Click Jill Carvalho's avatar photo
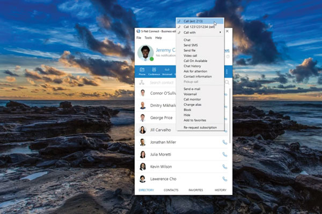Screen dimensions: 322x214 [x=143, y=130]
